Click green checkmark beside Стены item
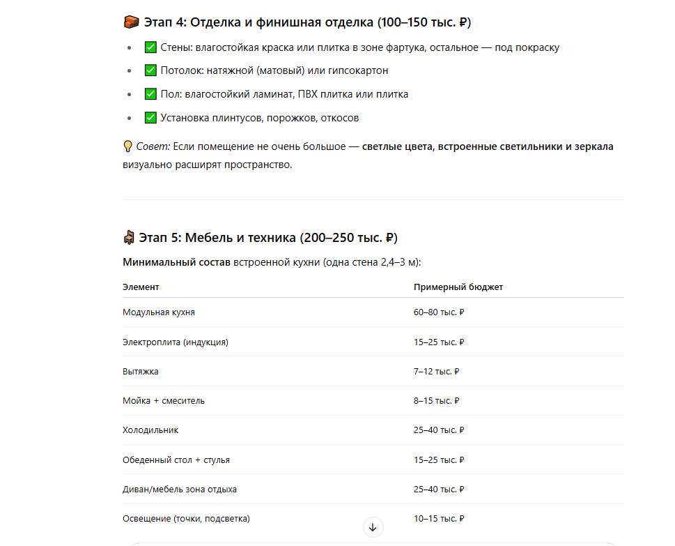Image resolution: width=675 pixels, height=546 pixels. pyautogui.click(x=150, y=47)
